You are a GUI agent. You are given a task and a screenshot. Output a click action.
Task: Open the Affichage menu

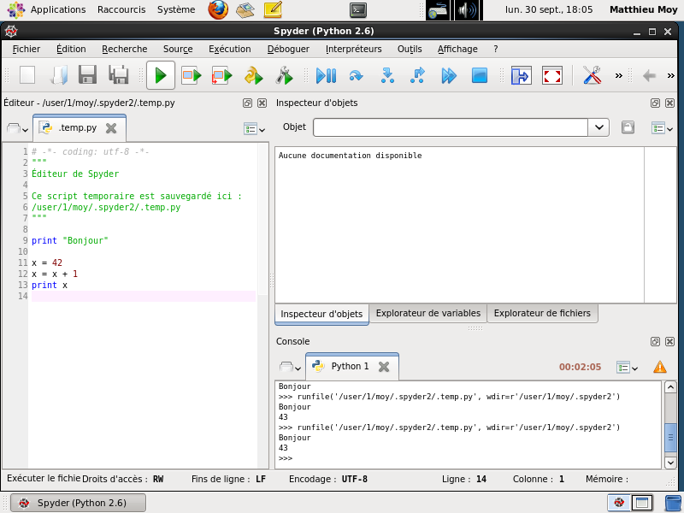click(x=457, y=49)
